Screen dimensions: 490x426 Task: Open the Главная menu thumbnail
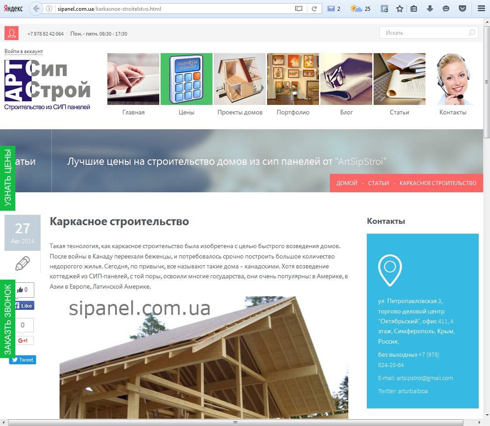point(134,79)
